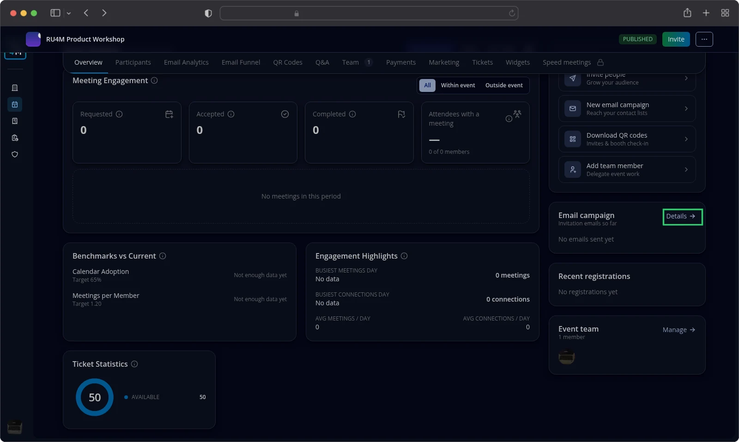
Task: Click the info icon beside Requested
Action: point(119,114)
